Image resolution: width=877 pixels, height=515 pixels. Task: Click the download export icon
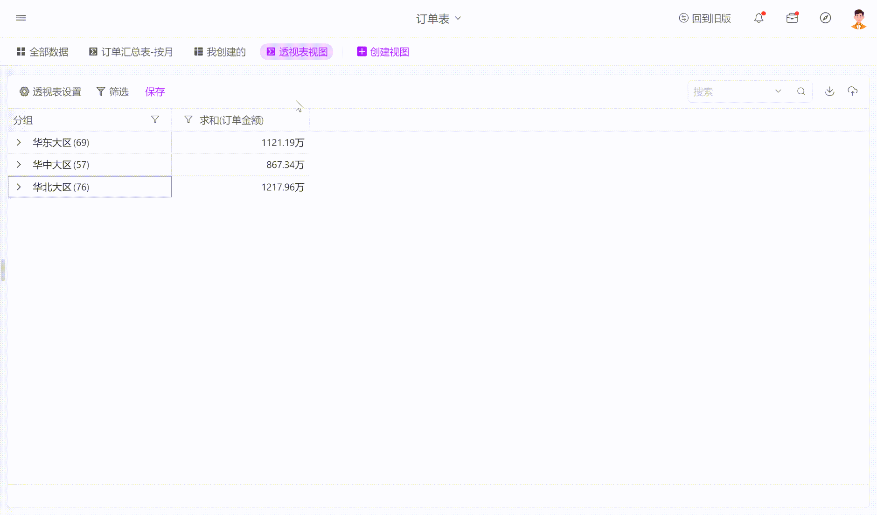pos(829,91)
